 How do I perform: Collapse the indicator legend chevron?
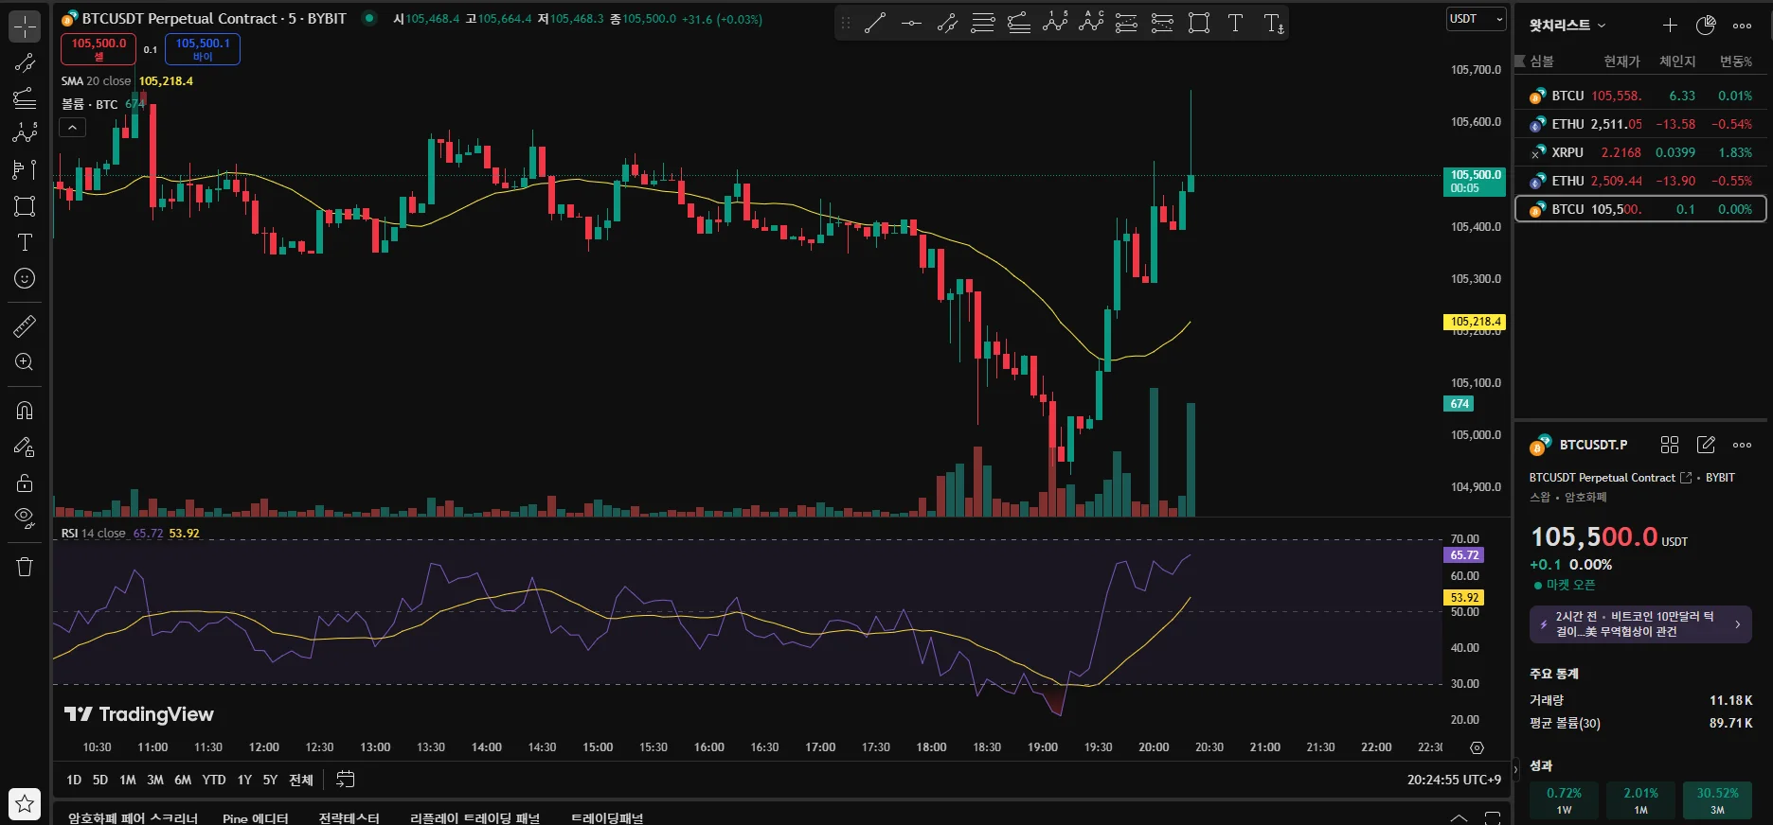point(72,127)
